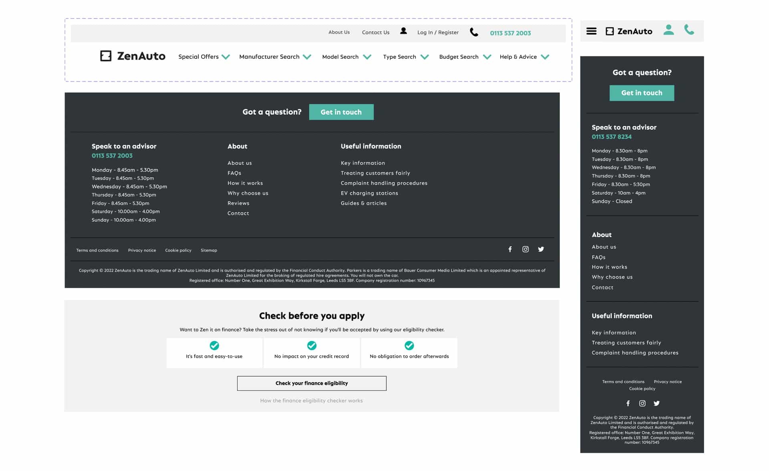Expand the Special Offers dropdown chevron
Screen dimensions: 769x471
tap(225, 57)
